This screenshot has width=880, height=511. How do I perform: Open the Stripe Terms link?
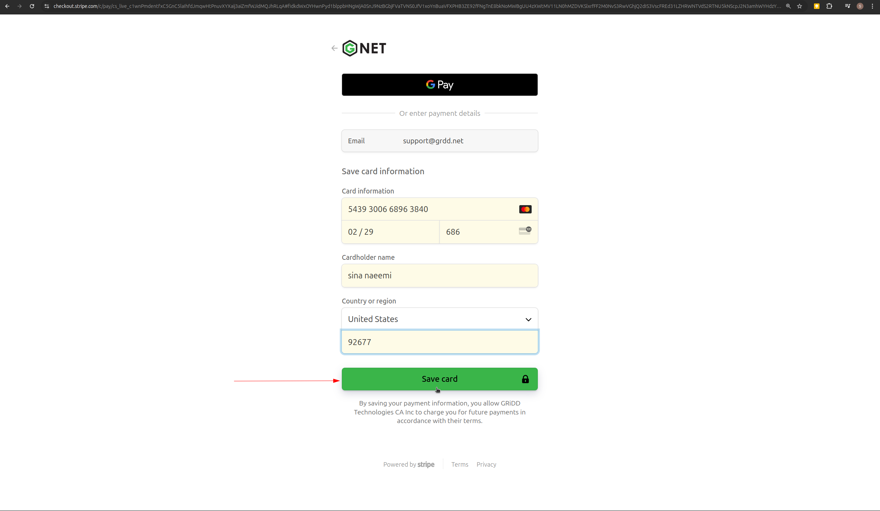[x=459, y=464]
